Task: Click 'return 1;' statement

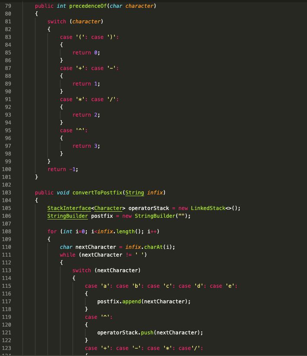Action: point(86,84)
